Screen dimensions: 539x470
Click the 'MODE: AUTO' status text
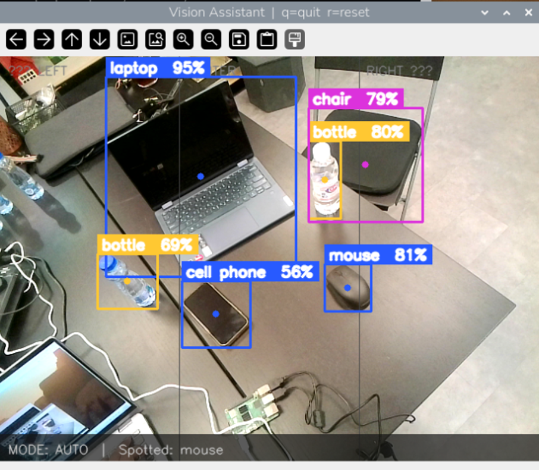click(x=48, y=450)
